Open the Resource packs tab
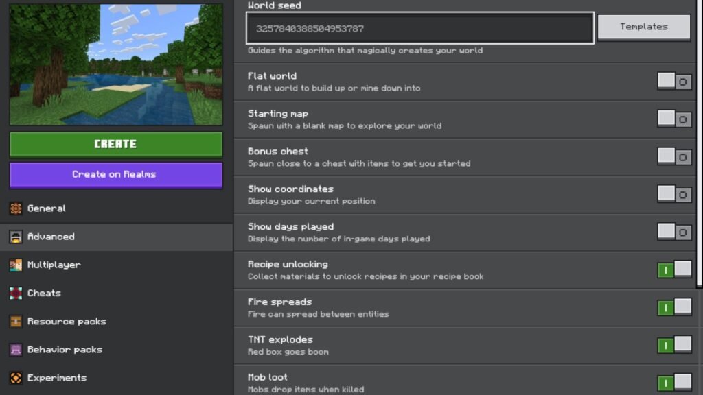Screen dimensions: 703x395 117,321
